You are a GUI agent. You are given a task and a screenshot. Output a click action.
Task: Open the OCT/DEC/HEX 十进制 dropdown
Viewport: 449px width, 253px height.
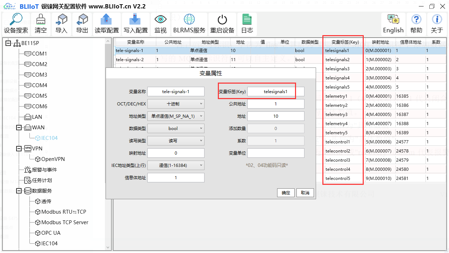176,104
